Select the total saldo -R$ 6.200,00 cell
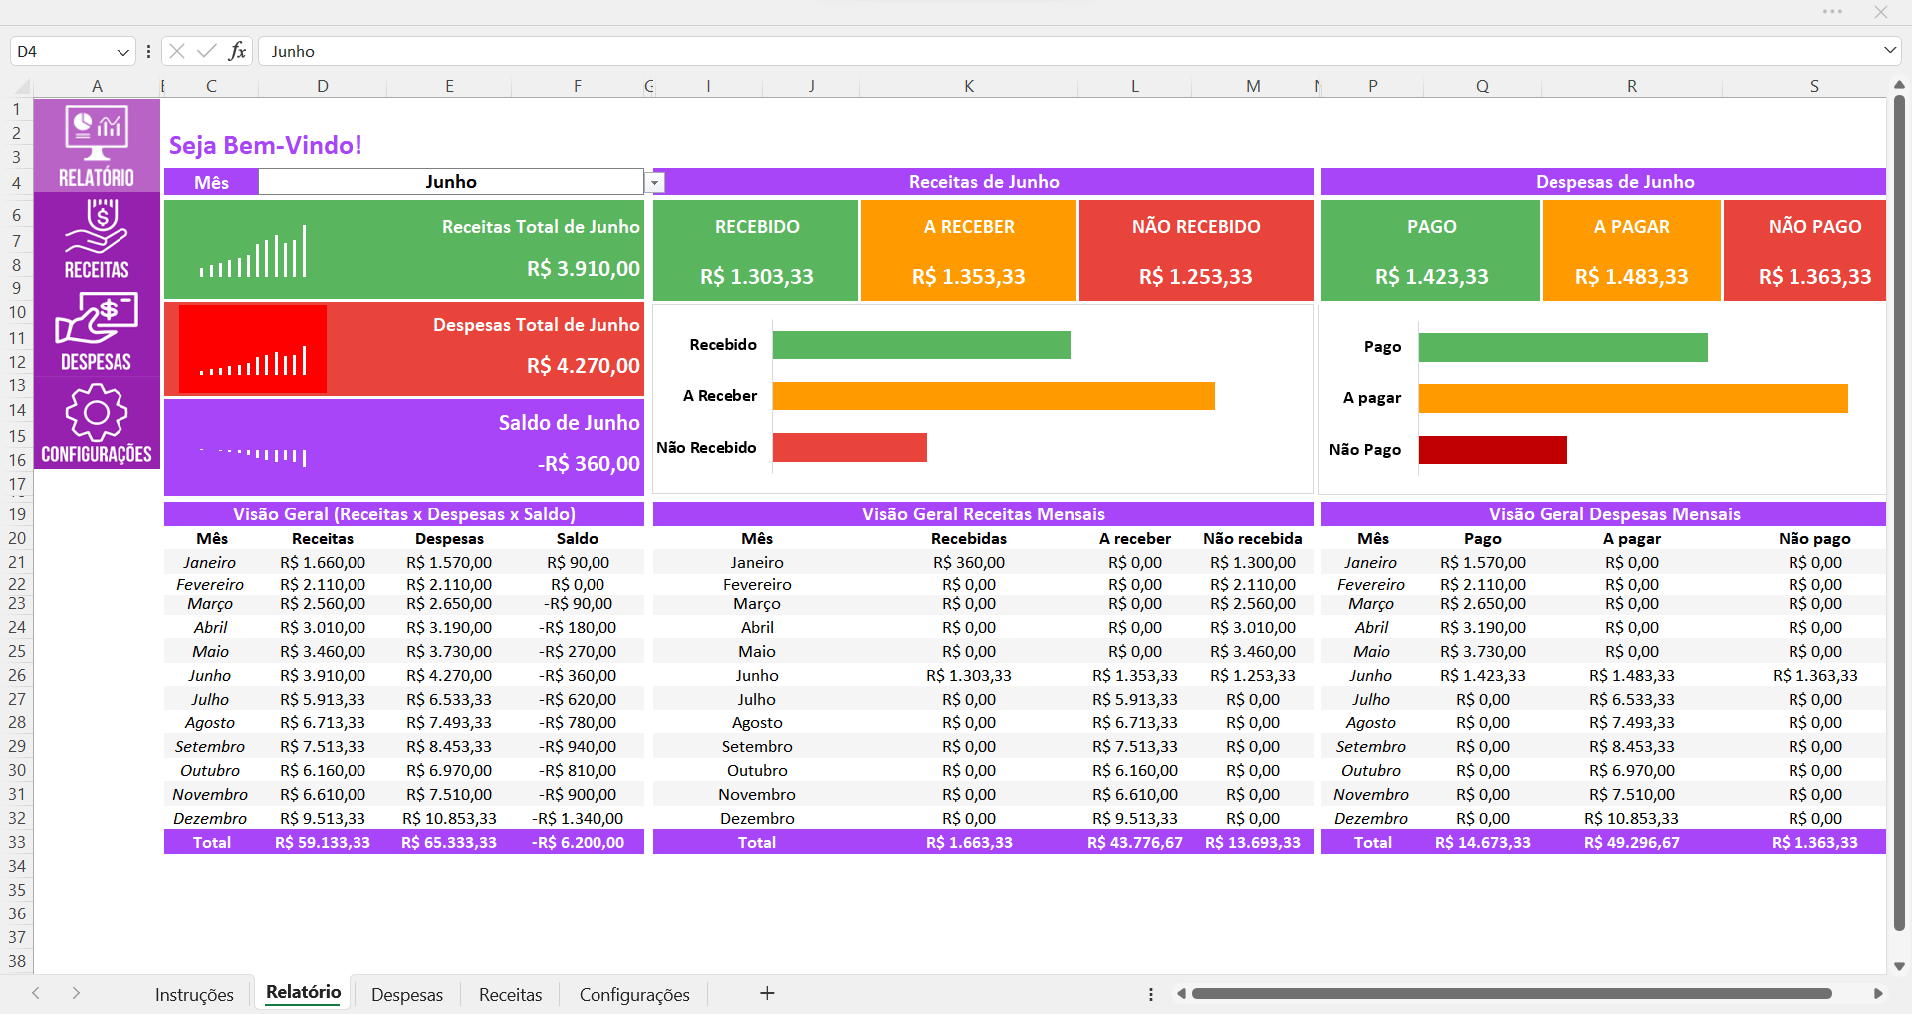 pos(578,842)
